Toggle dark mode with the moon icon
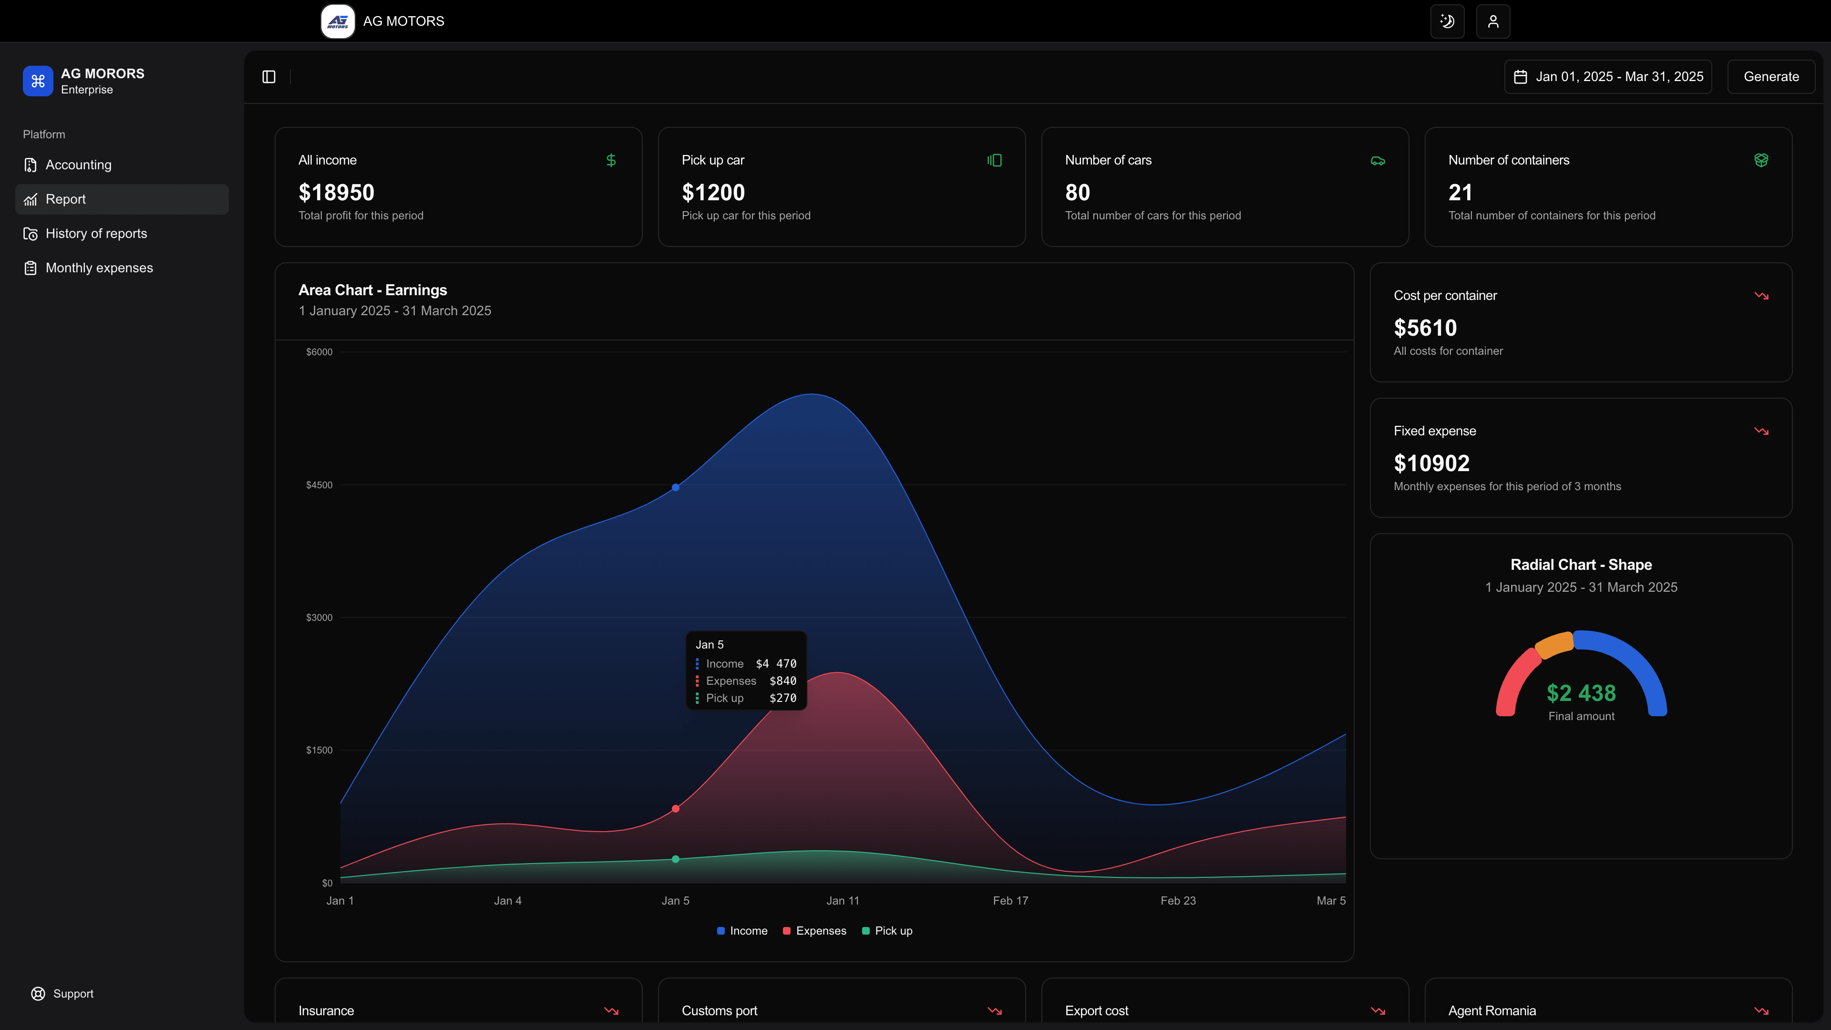Viewport: 1831px width, 1030px height. [x=1447, y=21]
